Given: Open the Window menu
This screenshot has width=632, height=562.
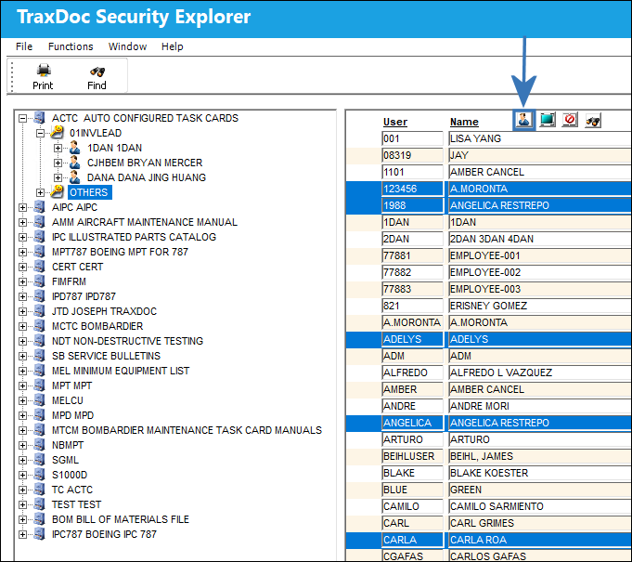Looking at the screenshot, I should (x=127, y=46).
